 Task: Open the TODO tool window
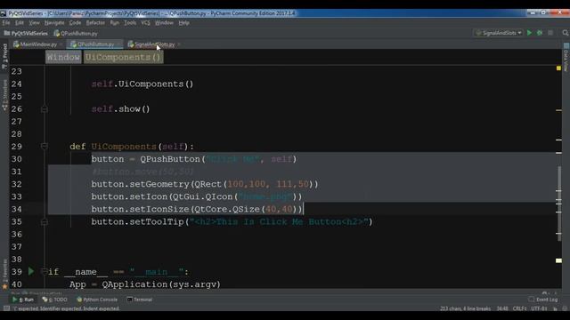tap(54, 300)
